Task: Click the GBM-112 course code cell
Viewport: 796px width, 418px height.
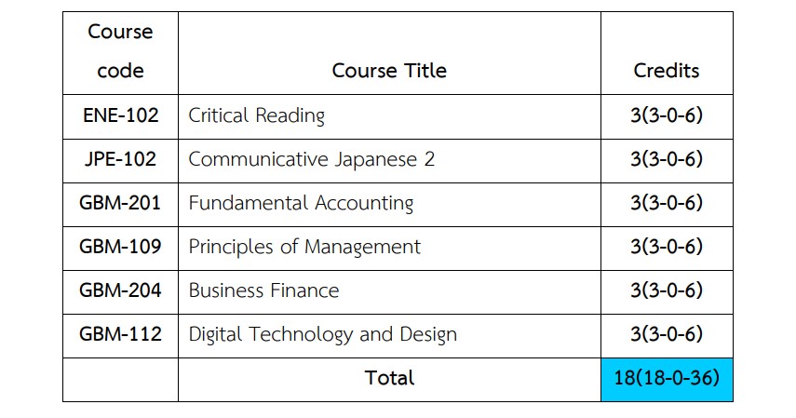Action: click(x=120, y=334)
